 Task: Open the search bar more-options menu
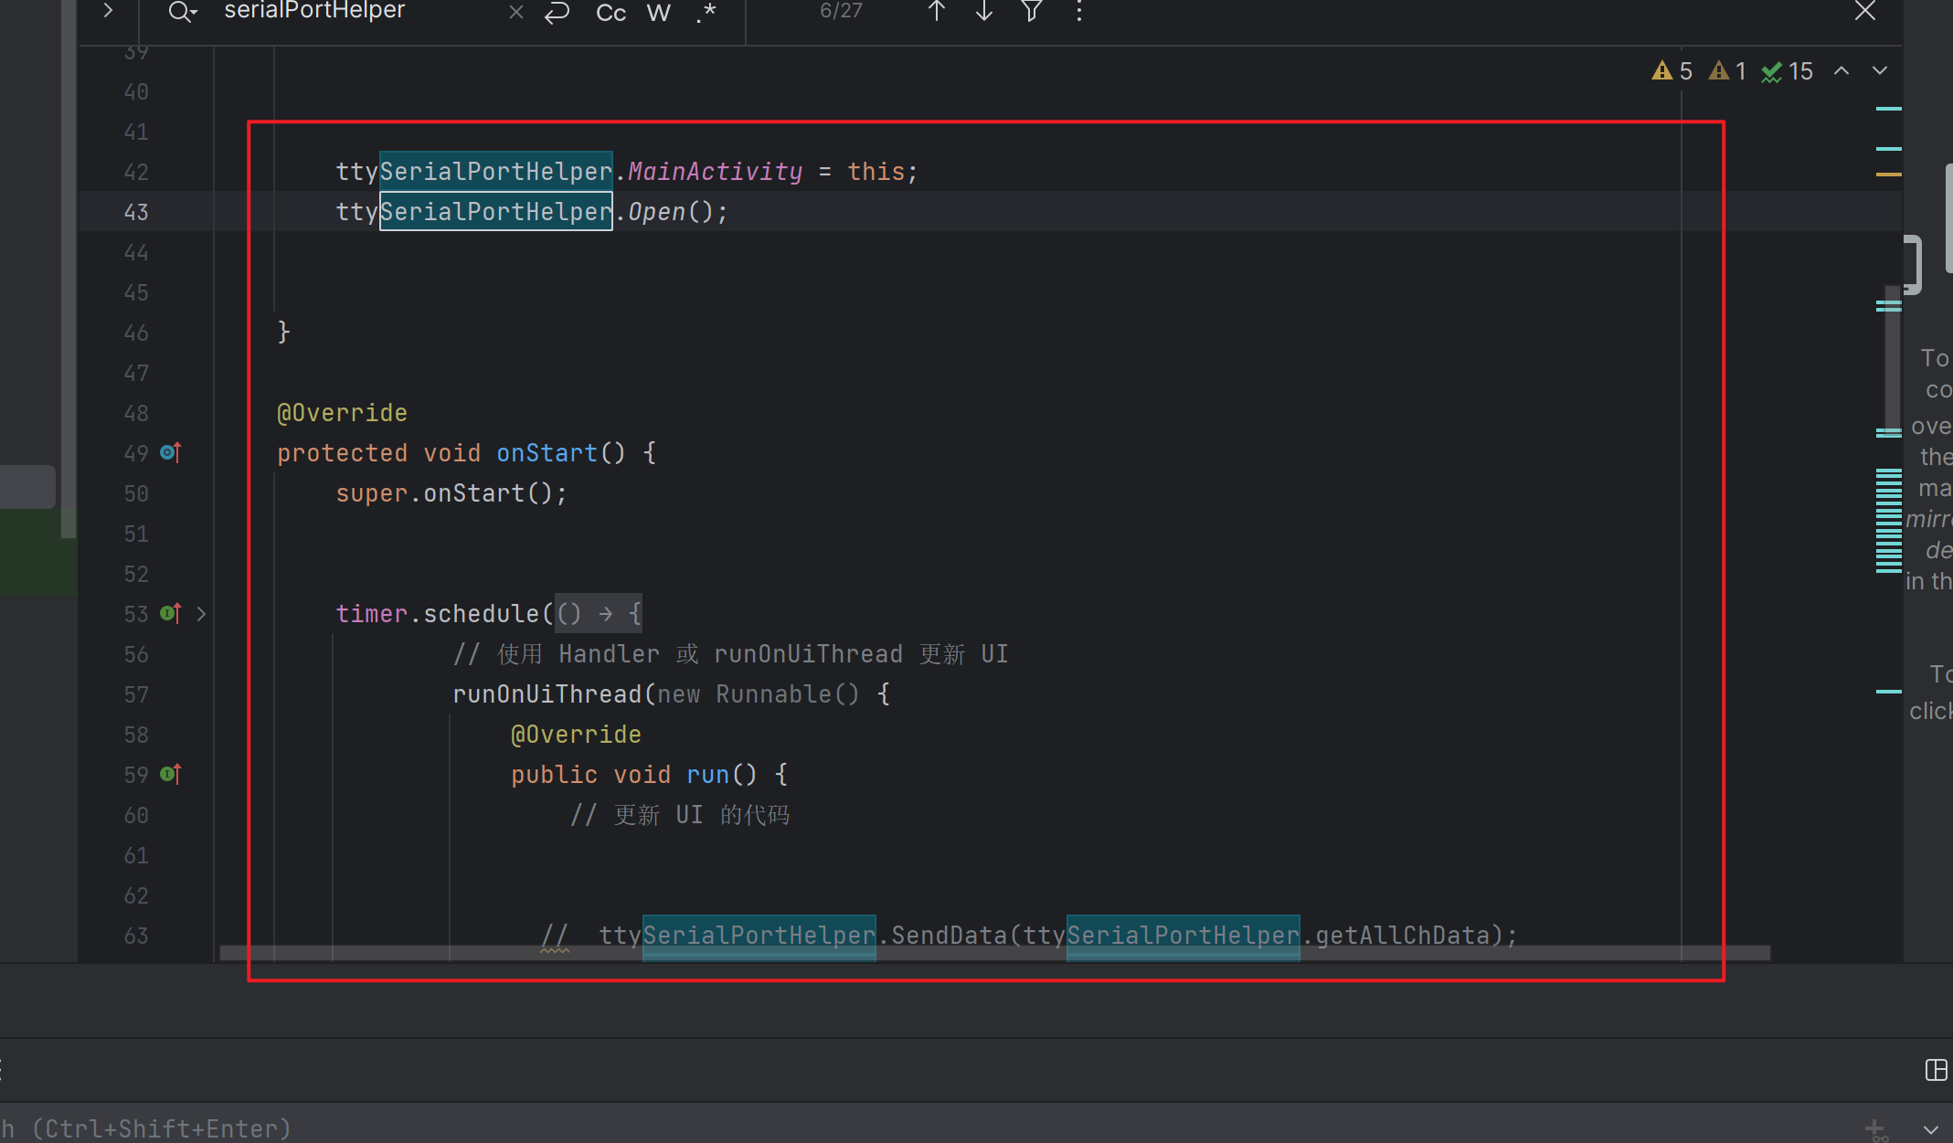click(x=1079, y=11)
